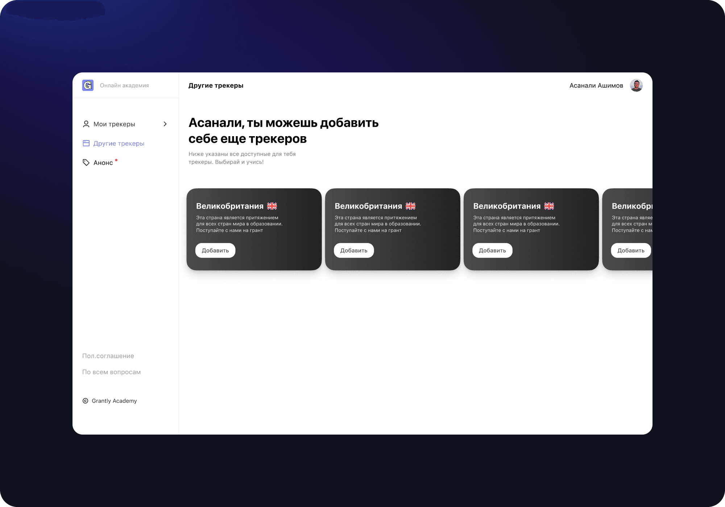
Task: Click the person icon beside Мои трекеры
Action: 86,124
